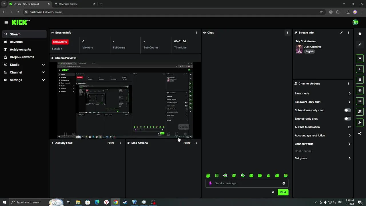The image size is (366, 206).
Task: Open the emoji picker in chat input
Action: point(284,183)
